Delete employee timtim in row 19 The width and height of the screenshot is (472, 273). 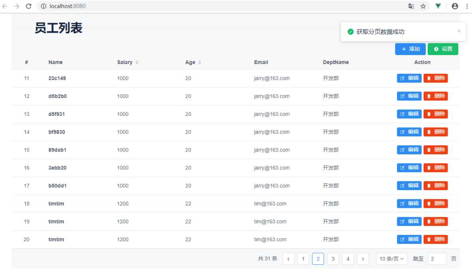click(x=435, y=221)
